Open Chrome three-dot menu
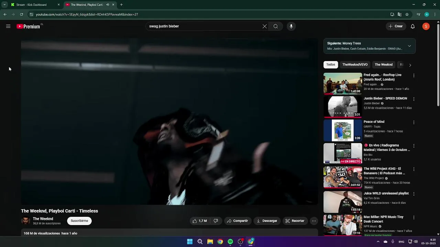Viewport: 440px width, 247px height. click(435, 14)
